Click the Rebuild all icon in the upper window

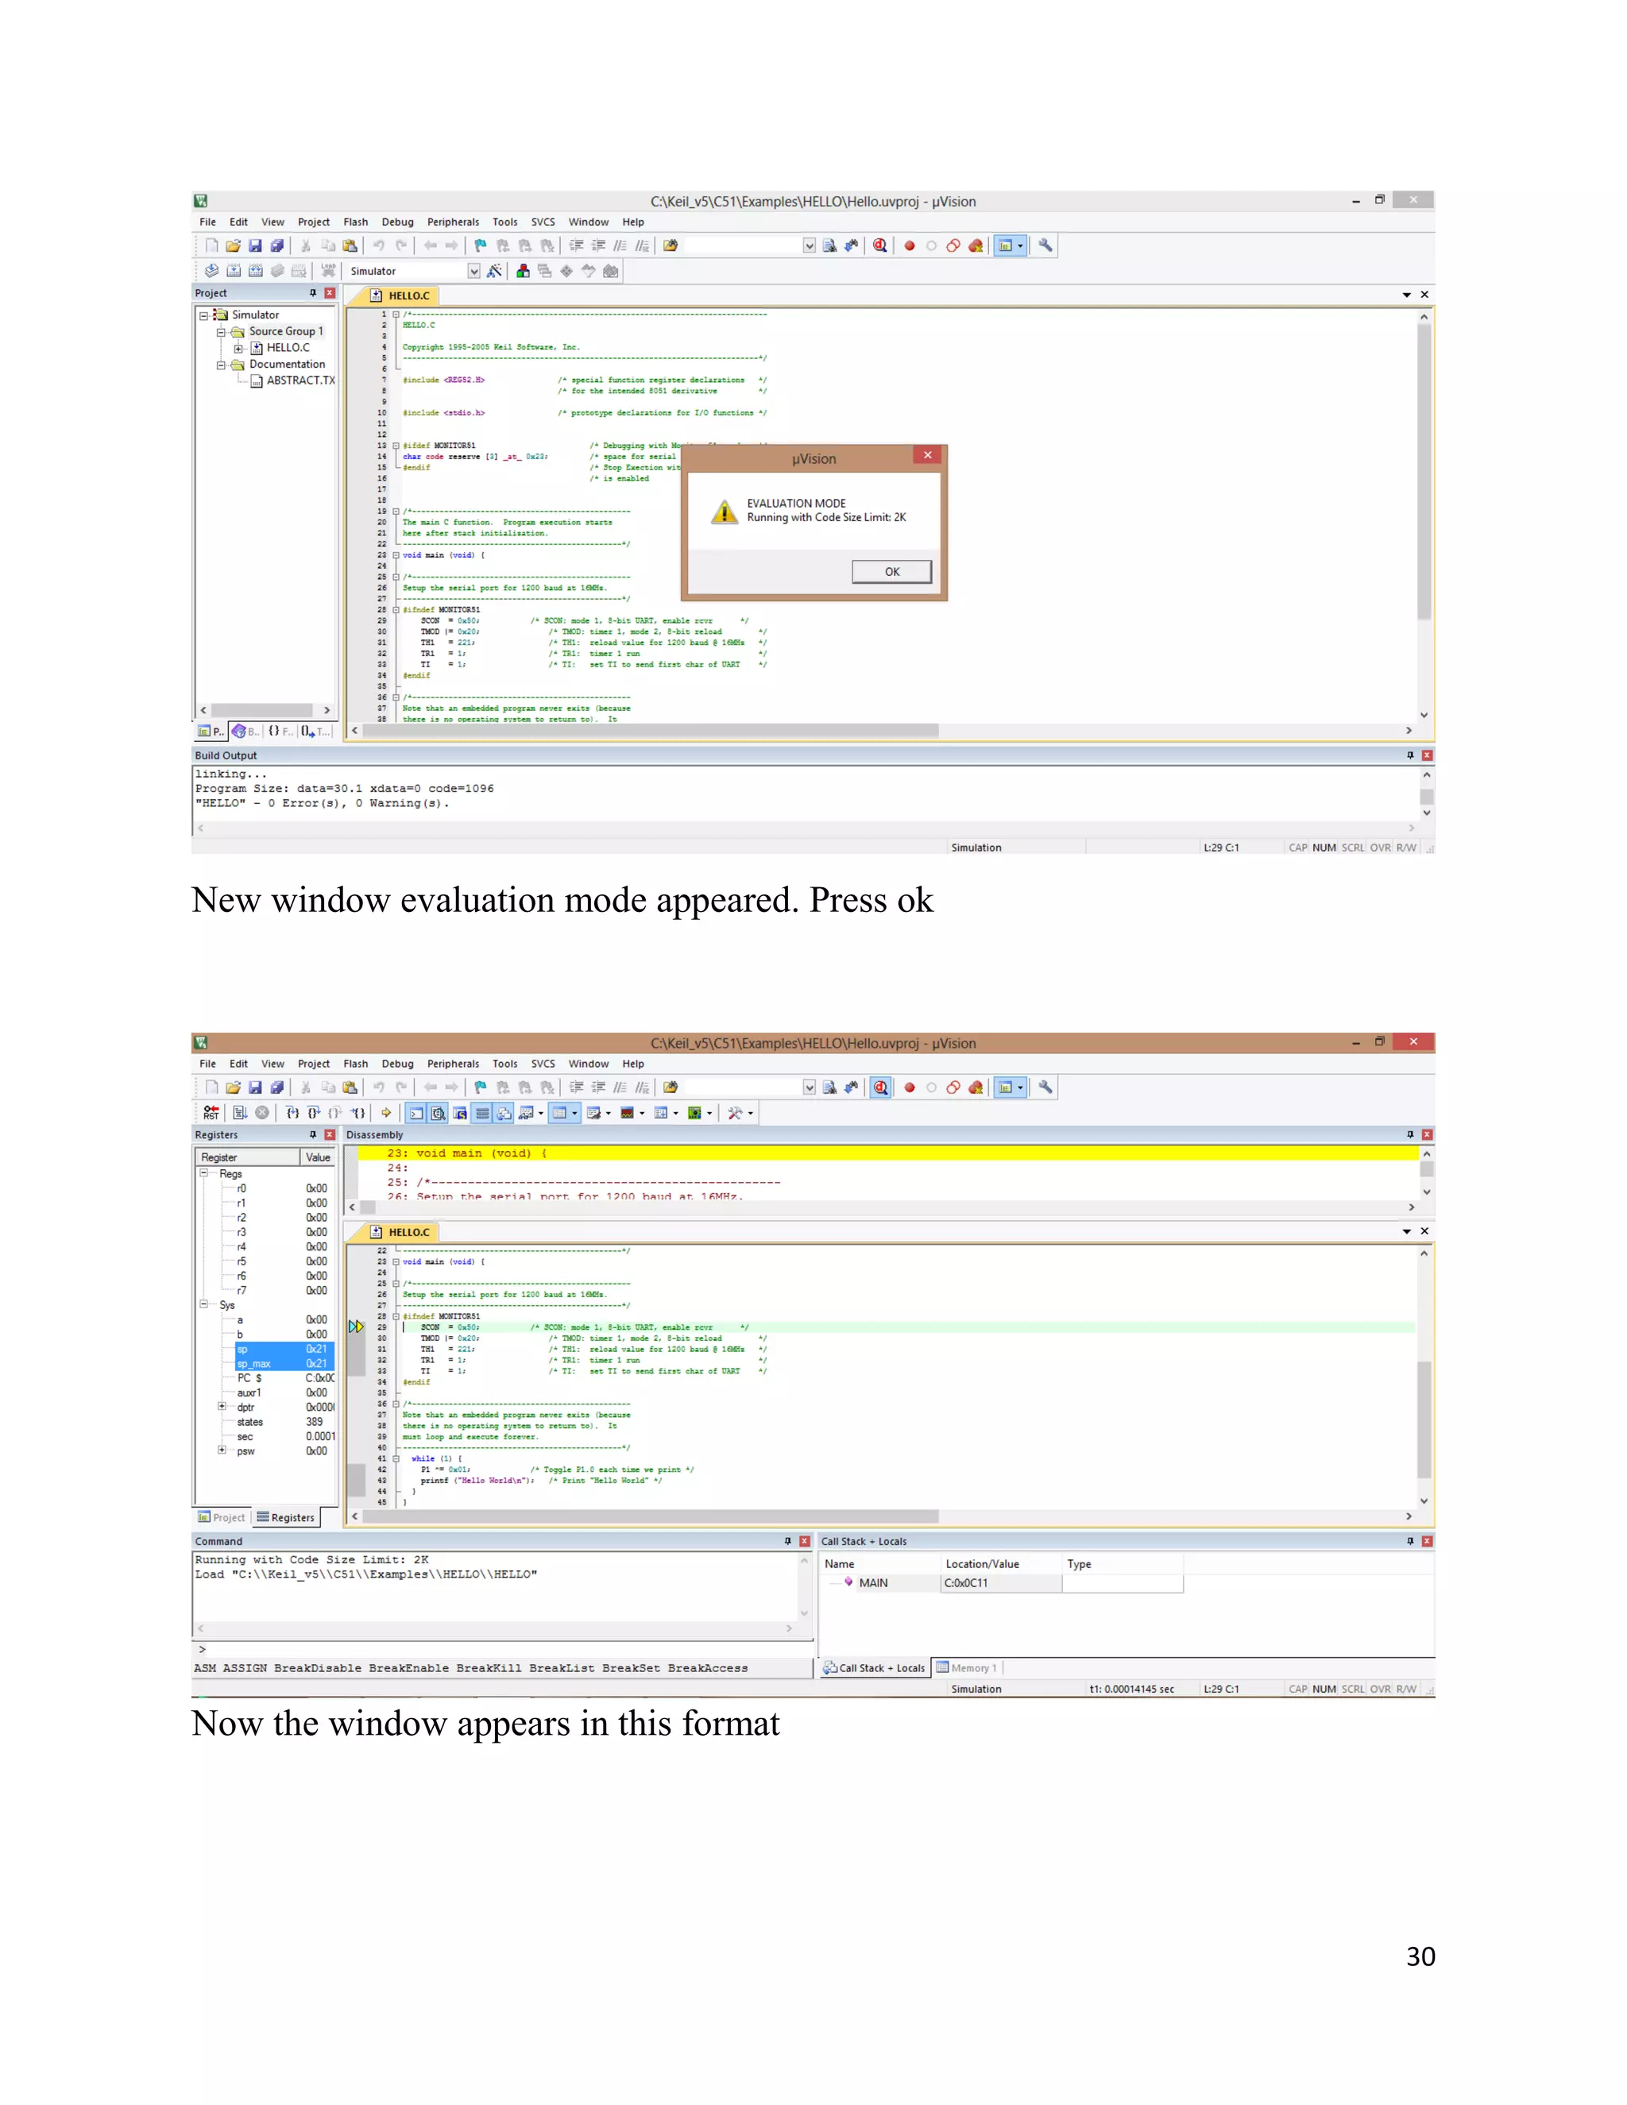coord(256,271)
